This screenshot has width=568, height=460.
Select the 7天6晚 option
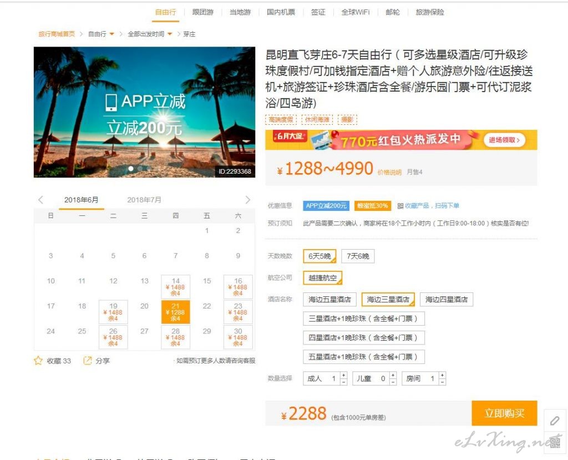pos(358,256)
